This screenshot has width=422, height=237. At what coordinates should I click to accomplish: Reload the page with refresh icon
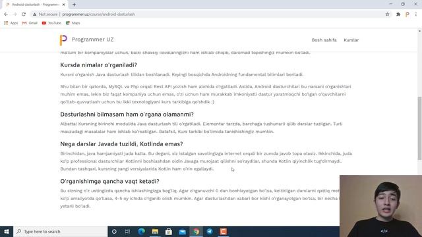tap(24, 14)
